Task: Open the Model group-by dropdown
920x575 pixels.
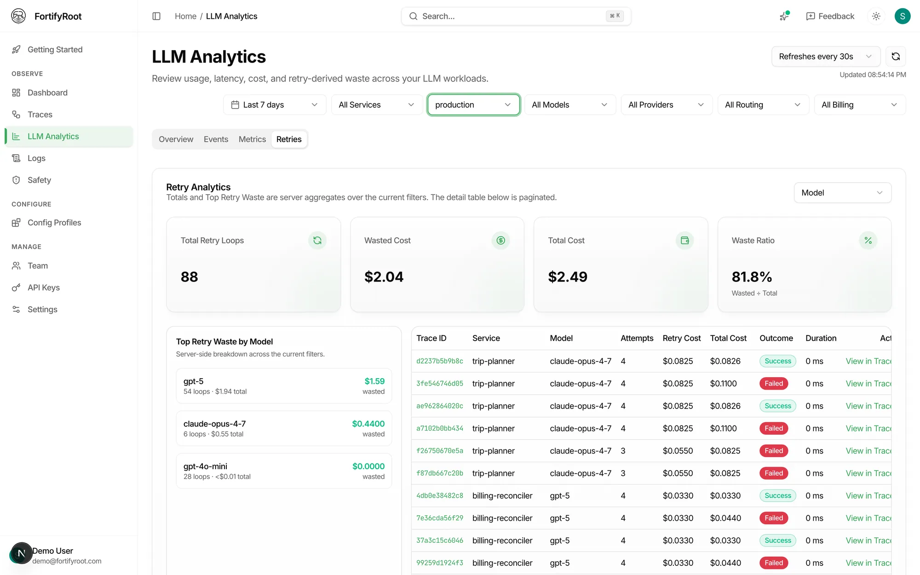Action: 842,193
